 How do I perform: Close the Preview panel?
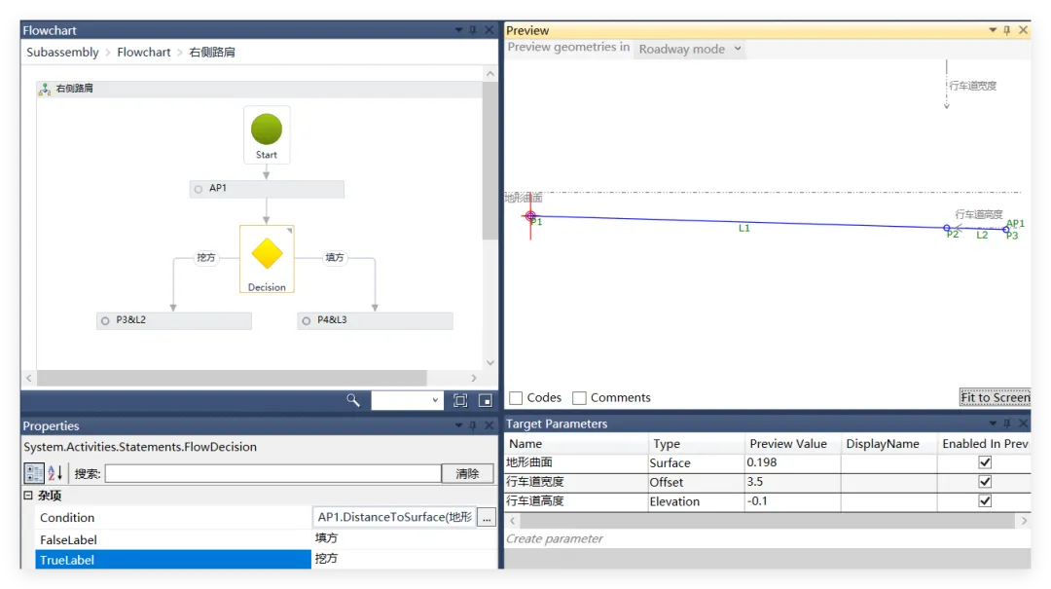1023,30
